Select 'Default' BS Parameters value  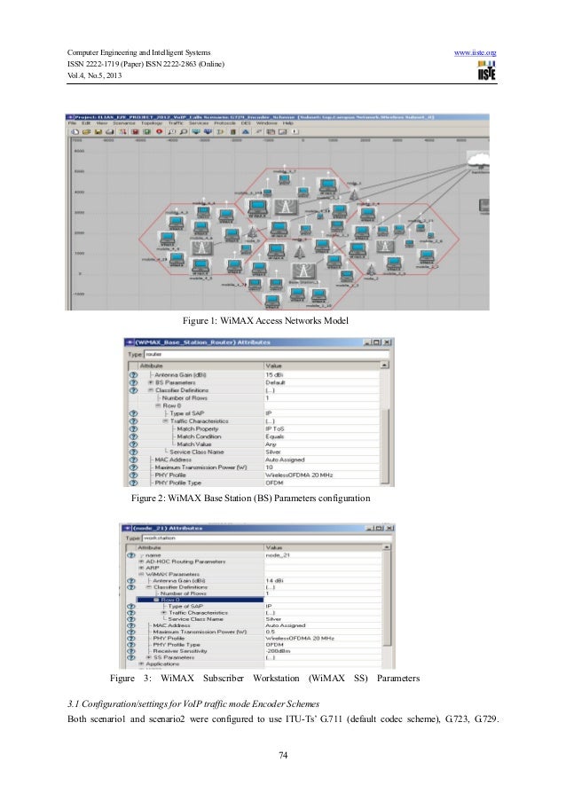pyautogui.click(x=275, y=382)
